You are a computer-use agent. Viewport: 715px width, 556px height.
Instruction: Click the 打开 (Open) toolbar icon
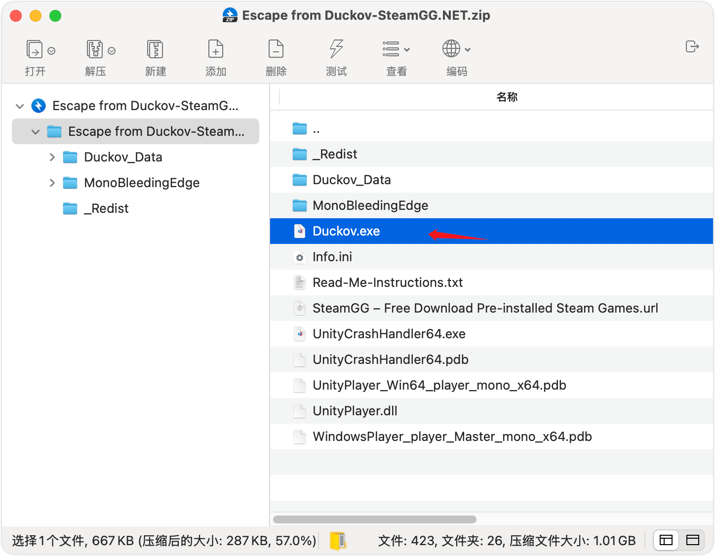click(35, 50)
